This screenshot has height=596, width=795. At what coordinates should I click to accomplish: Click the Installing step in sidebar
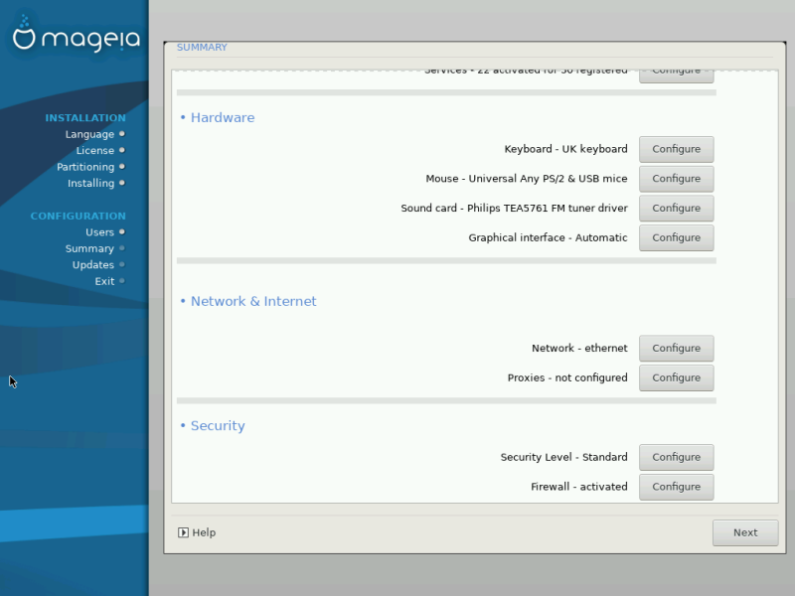point(90,183)
